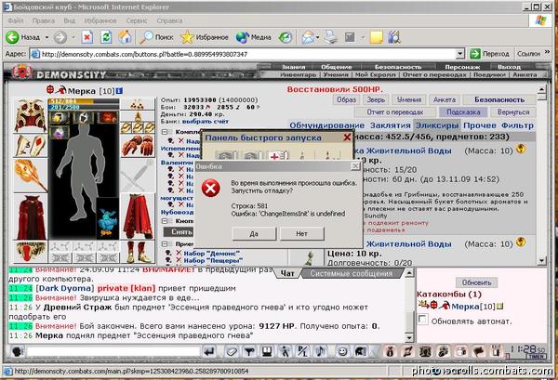Switch to the Обмундирование tab
The height and width of the screenshot is (380, 558).
(x=326, y=125)
